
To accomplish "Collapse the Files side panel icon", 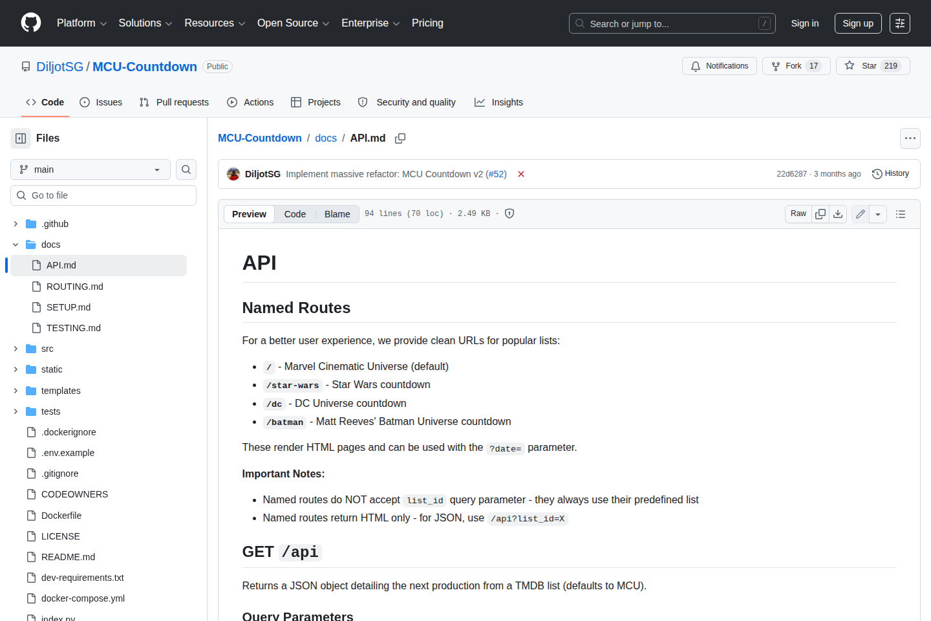I will pos(21,138).
